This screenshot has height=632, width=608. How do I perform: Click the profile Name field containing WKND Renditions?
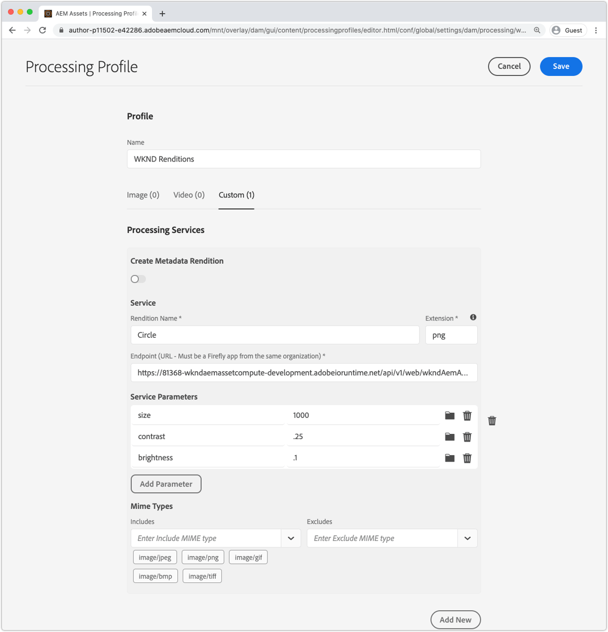coord(303,159)
